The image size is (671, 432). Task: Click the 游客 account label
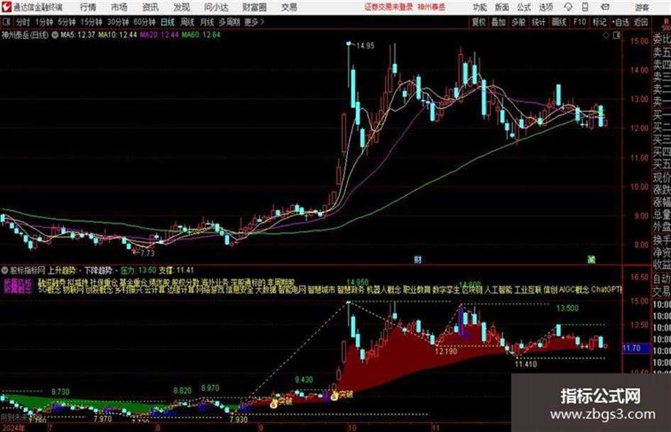[641, 7]
